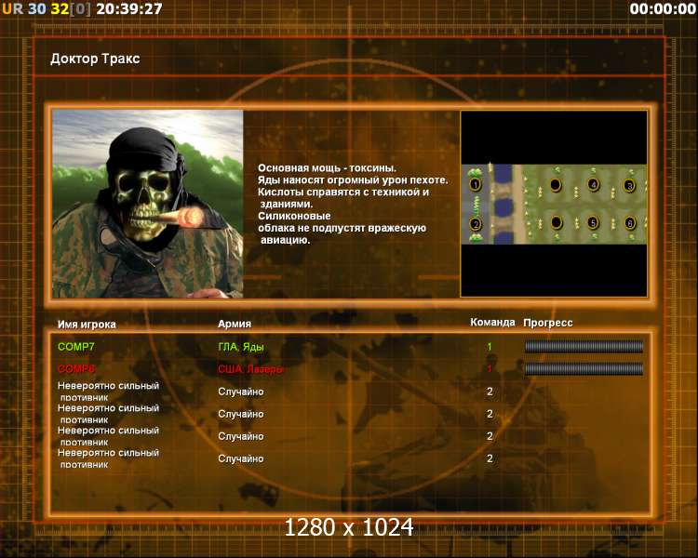Click the green 'ГЛА, Яды' army entry
The height and width of the screenshot is (558, 698).
coord(241,347)
